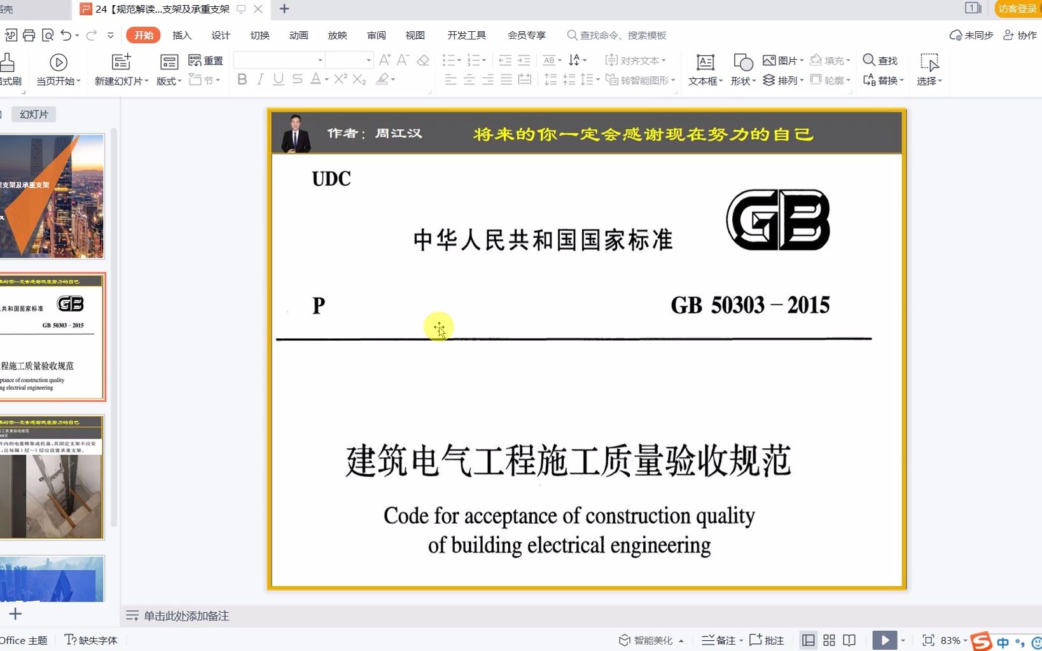1042x651 pixels.
Task: Open the Insert (插入) ribbon tab
Action: pyautogui.click(x=182, y=35)
